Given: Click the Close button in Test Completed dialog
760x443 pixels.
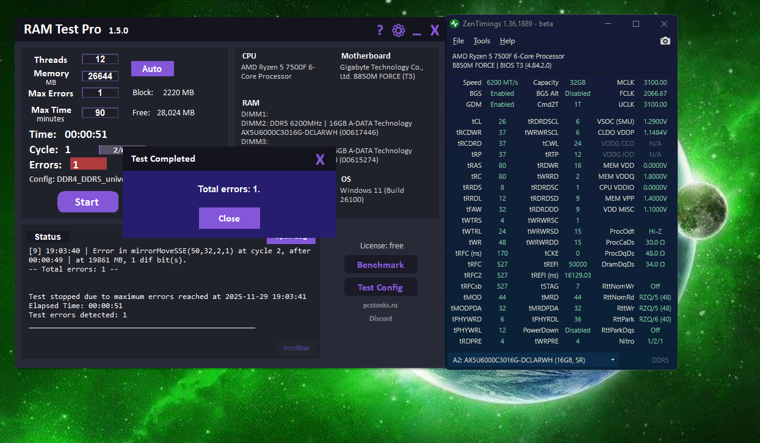Looking at the screenshot, I should pyautogui.click(x=230, y=218).
